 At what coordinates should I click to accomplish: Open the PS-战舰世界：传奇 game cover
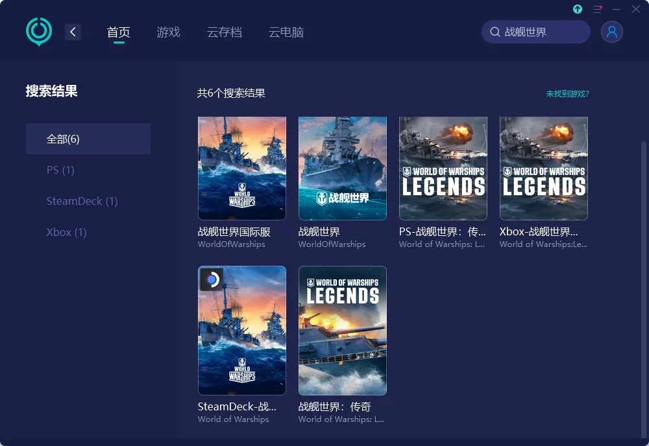pos(443,167)
